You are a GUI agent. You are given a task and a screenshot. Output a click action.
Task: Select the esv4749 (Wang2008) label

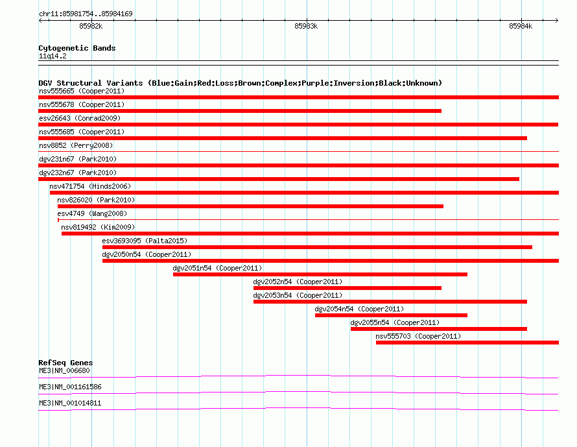pyautogui.click(x=92, y=213)
